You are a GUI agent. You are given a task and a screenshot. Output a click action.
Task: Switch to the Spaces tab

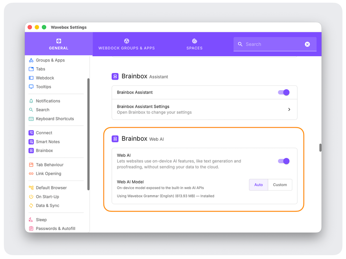pyautogui.click(x=194, y=44)
